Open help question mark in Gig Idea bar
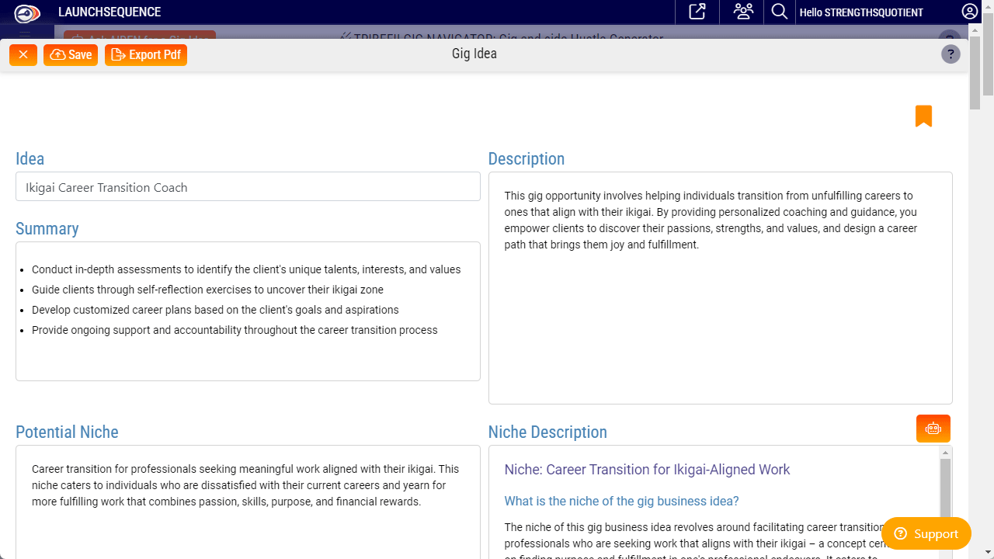This screenshot has height=559, width=994. [951, 54]
